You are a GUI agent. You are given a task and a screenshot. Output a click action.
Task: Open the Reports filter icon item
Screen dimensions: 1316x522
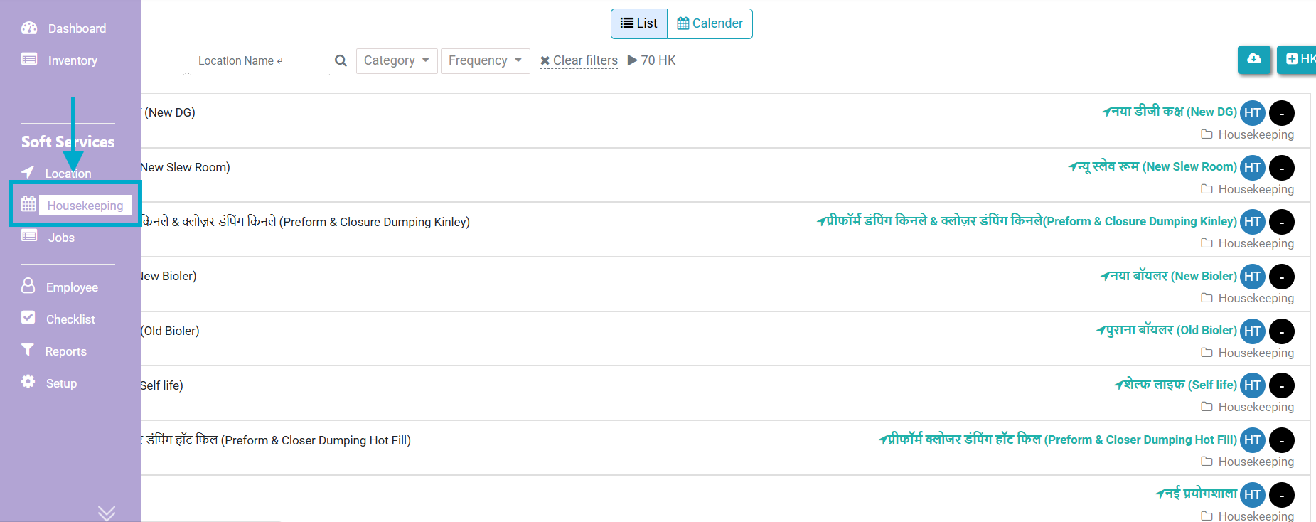tap(65, 351)
